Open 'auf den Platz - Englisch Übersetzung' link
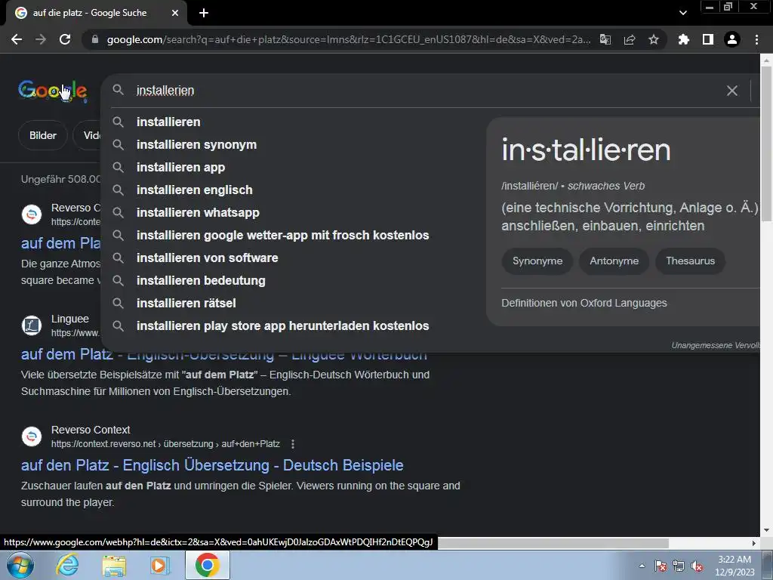This screenshot has height=580, width=773. (212, 465)
